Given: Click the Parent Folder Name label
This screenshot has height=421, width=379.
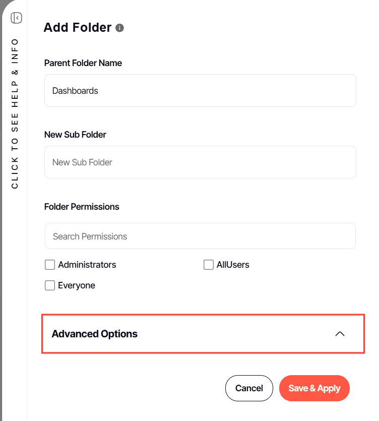Looking at the screenshot, I should click(x=83, y=63).
